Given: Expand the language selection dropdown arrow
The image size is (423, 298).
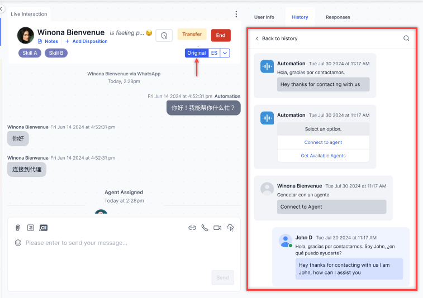Looking at the screenshot, I should tap(225, 53).
